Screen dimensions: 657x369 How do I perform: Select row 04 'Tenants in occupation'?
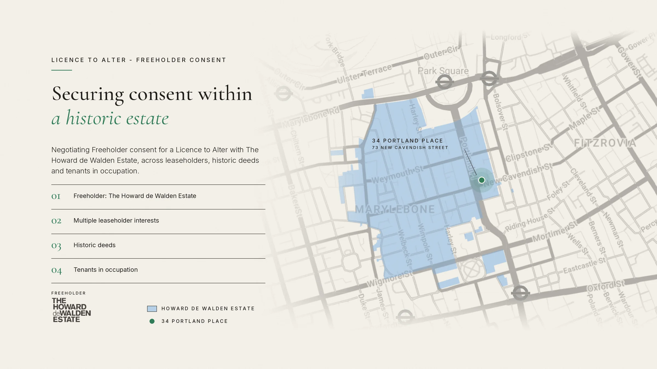coord(158,271)
